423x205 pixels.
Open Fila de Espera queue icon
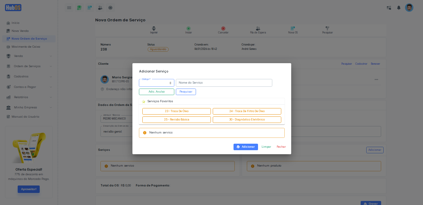coord(258,28)
